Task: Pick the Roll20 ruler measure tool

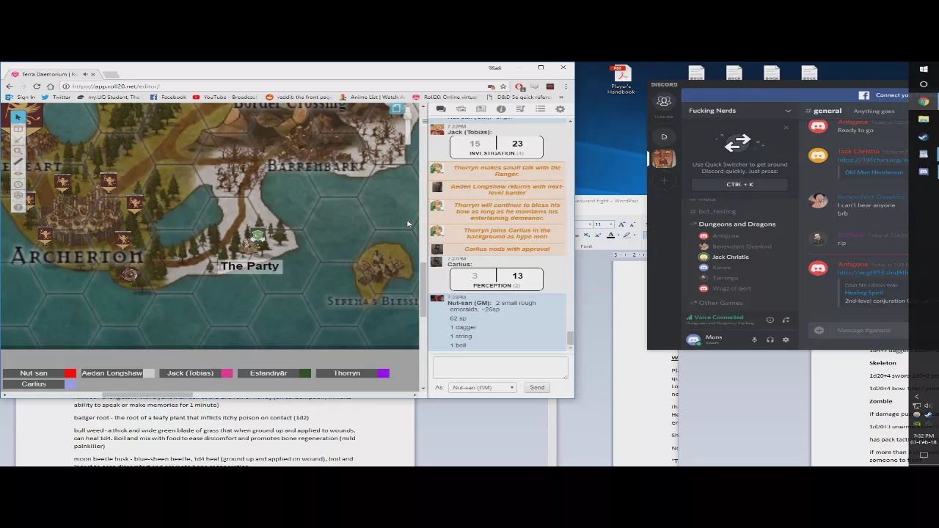Action: point(18,162)
